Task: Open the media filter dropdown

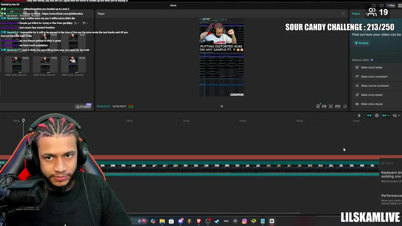Action: (85, 23)
